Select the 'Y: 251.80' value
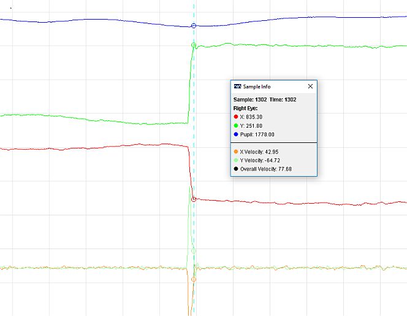The width and height of the screenshot is (407, 316). (x=251, y=126)
